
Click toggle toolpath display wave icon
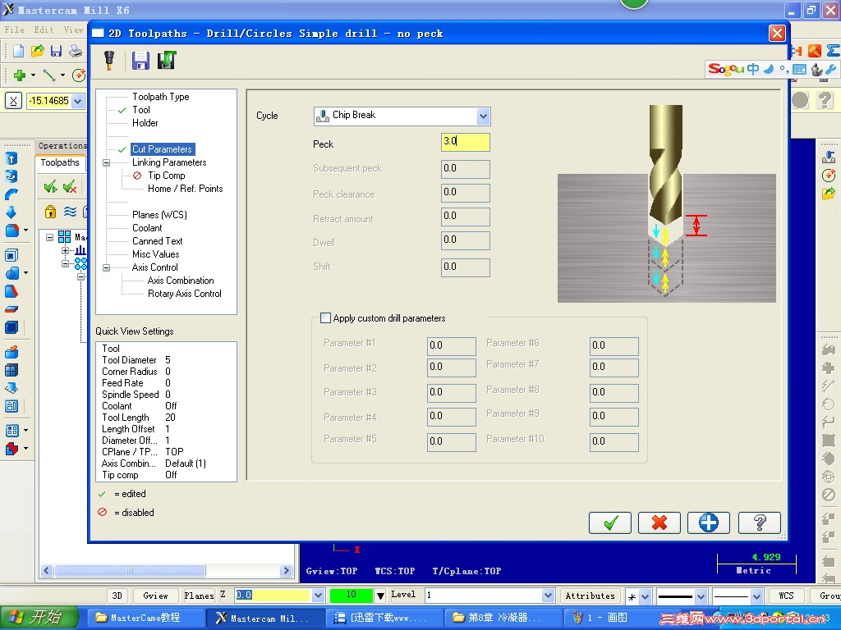pos(70,212)
